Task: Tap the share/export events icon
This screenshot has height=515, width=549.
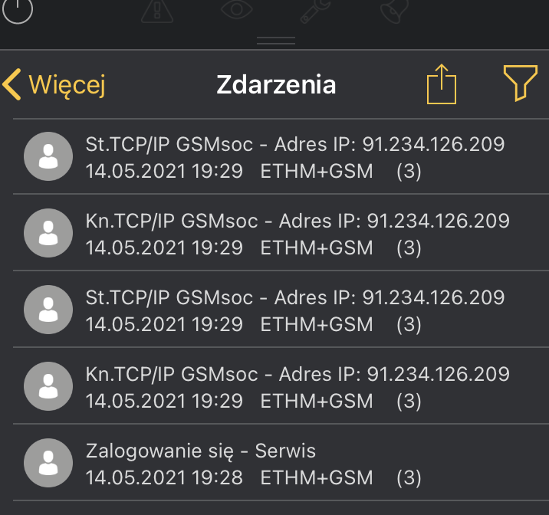Action: click(x=442, y=84)
